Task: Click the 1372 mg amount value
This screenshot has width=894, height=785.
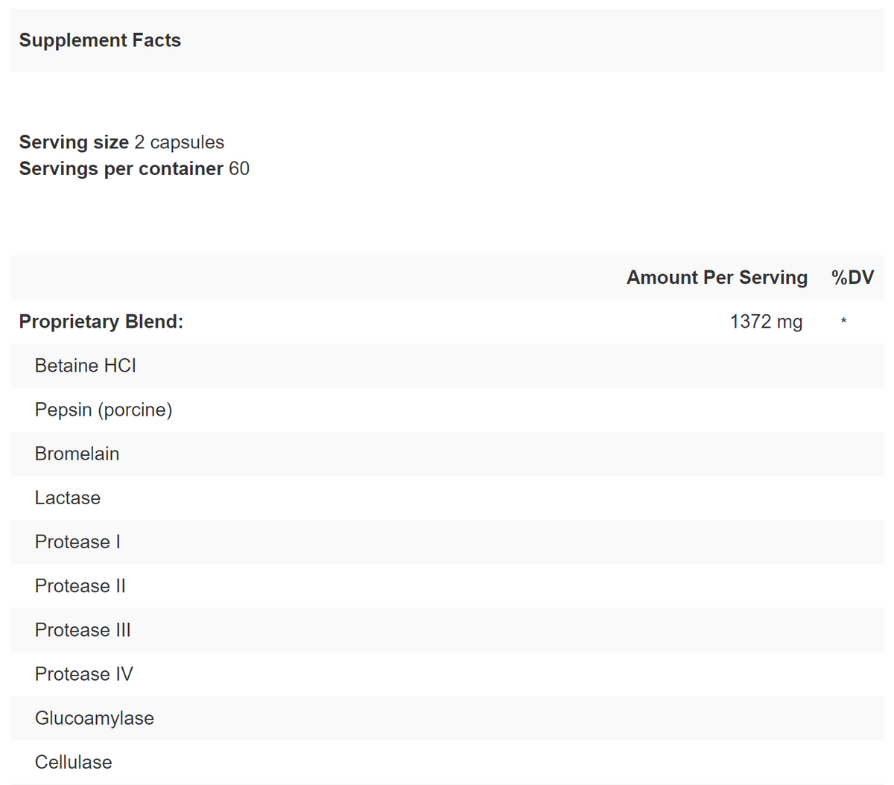Action: (x=766, y=322)
